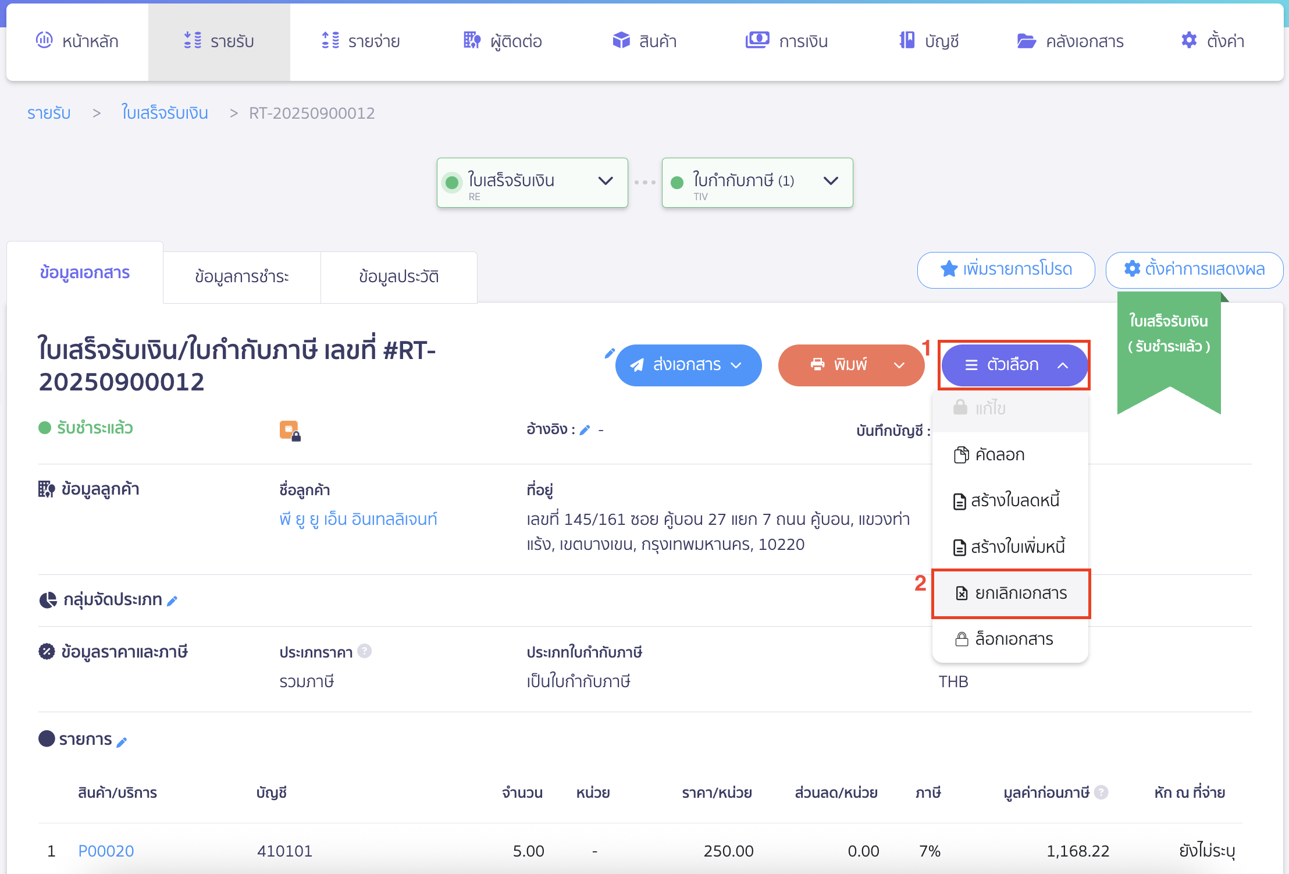Click the orange locked attachment icon

click(x=290, y=431)
